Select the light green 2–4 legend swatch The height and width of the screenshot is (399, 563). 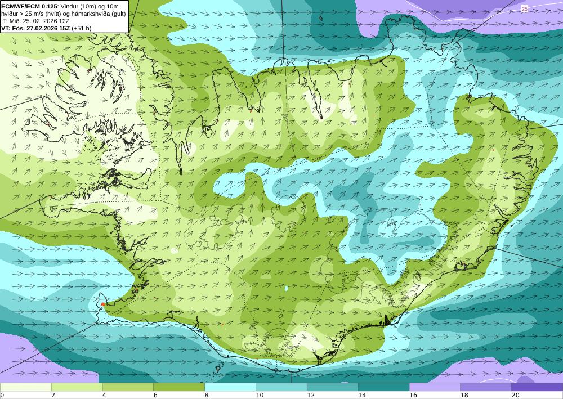(x=77, y=387)
